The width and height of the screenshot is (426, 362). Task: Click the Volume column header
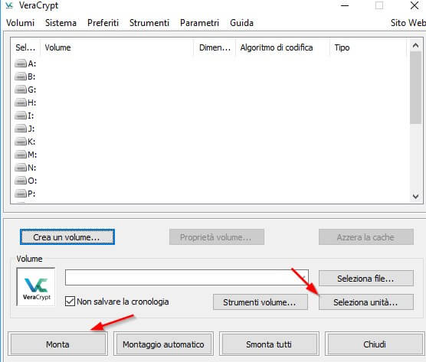point(117,47)
